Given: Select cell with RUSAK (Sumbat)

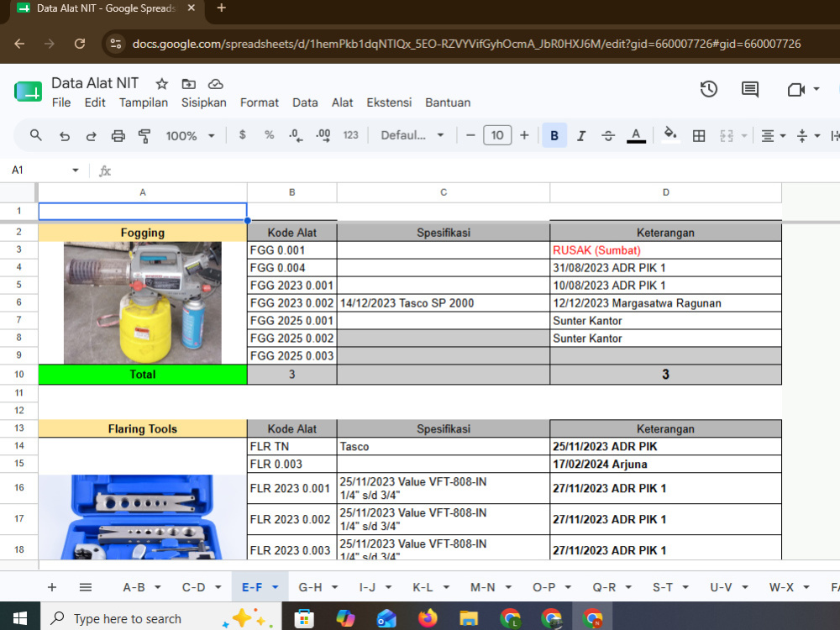Looking at the screenshot, I should 665,250.
